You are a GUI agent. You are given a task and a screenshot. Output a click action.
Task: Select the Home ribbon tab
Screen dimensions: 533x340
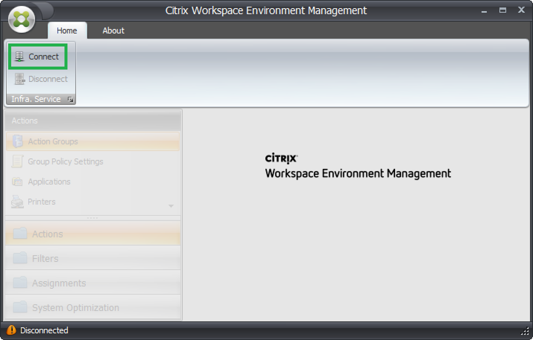(67, 31)
